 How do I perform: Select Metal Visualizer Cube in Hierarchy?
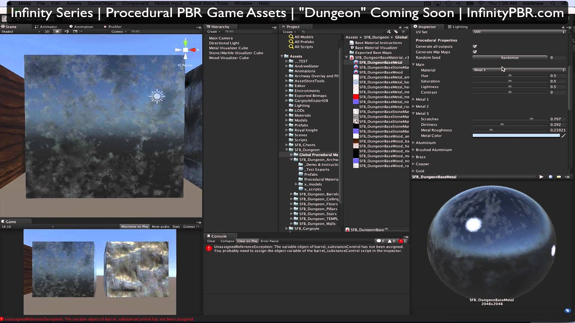point(228,48)
